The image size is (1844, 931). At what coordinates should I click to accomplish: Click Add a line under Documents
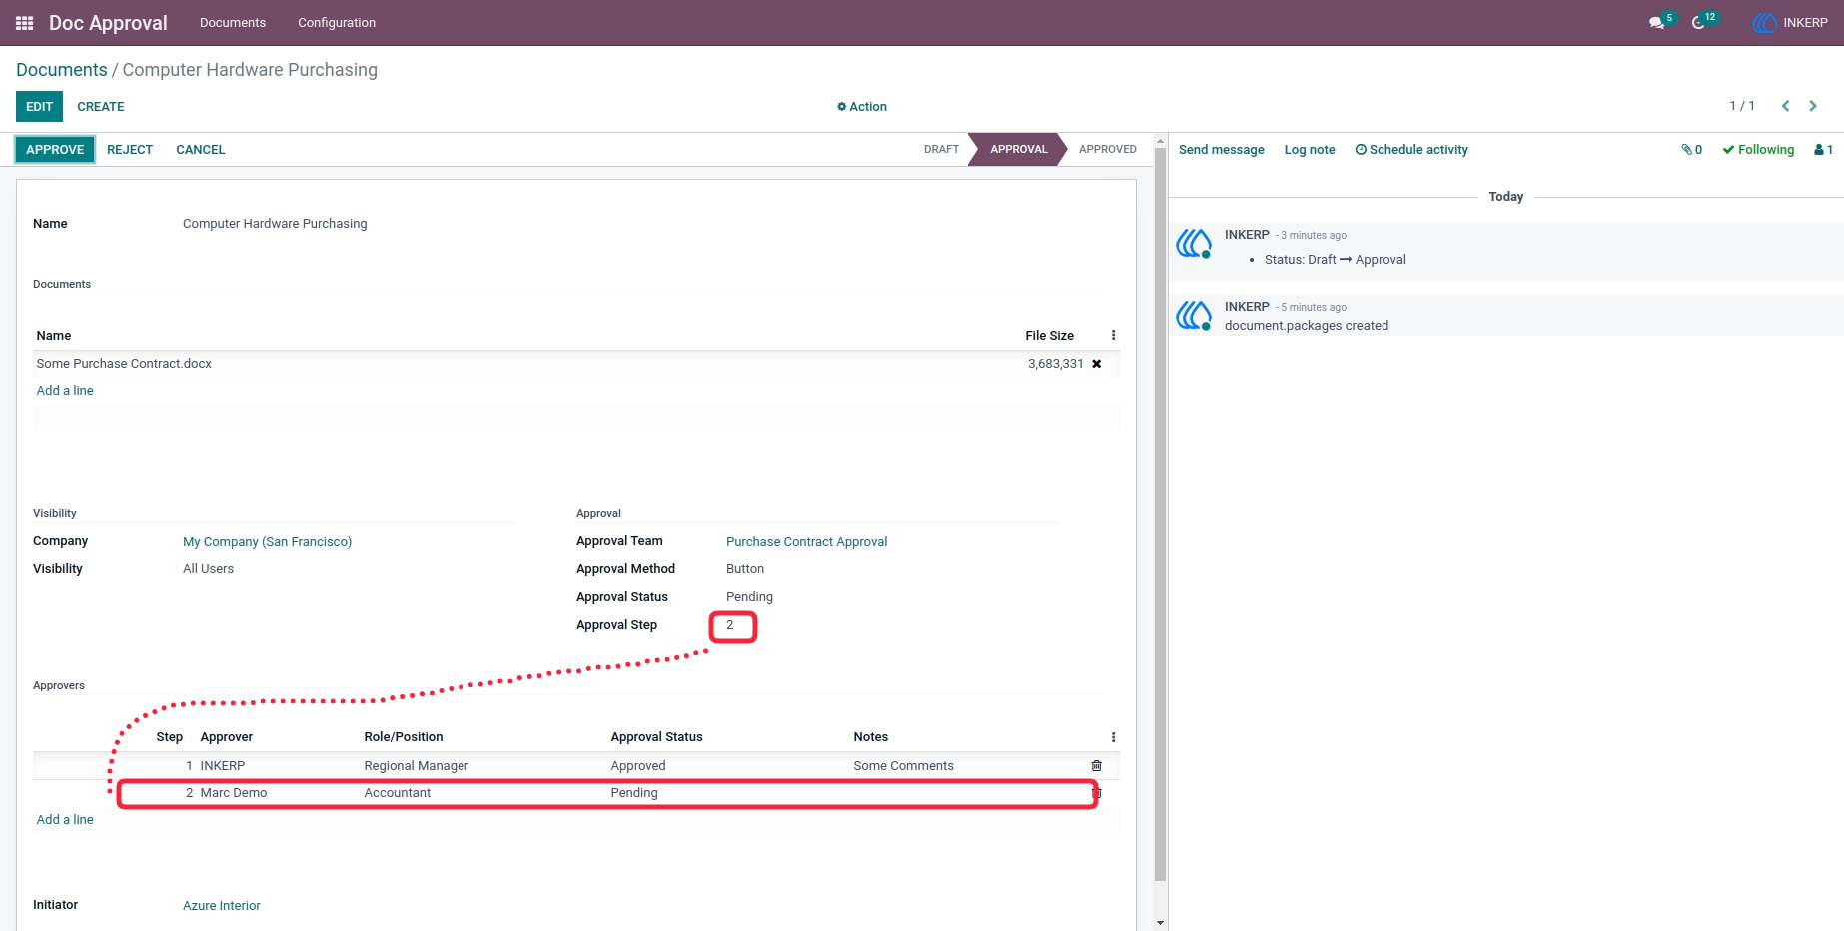click(x=65, y=391)
